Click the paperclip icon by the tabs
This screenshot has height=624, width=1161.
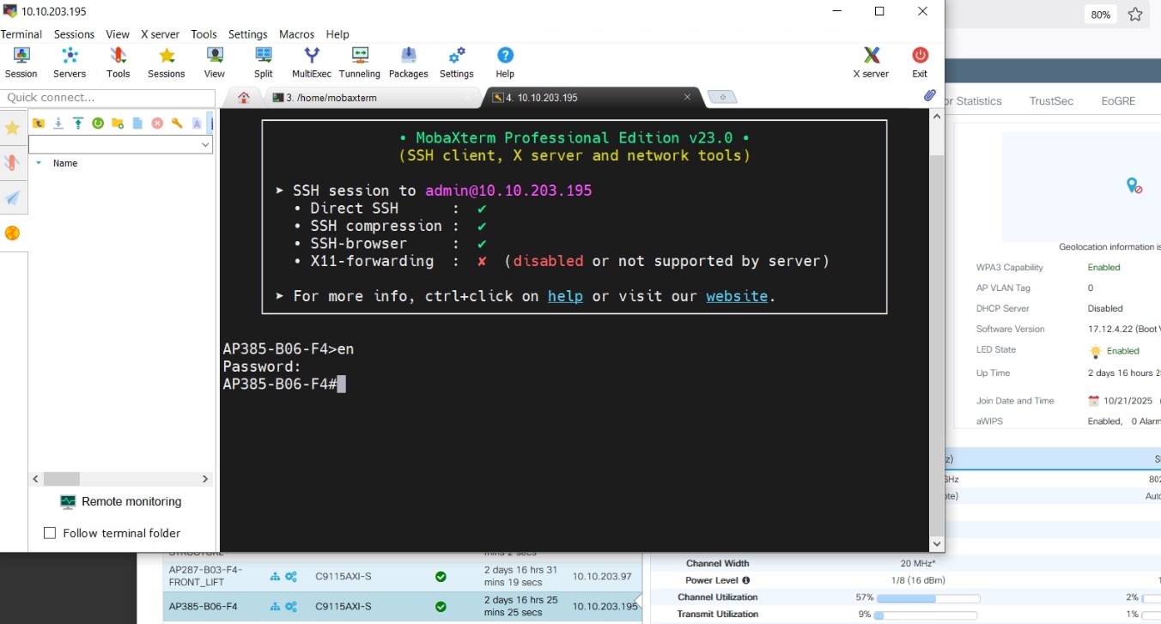point(929,96)
